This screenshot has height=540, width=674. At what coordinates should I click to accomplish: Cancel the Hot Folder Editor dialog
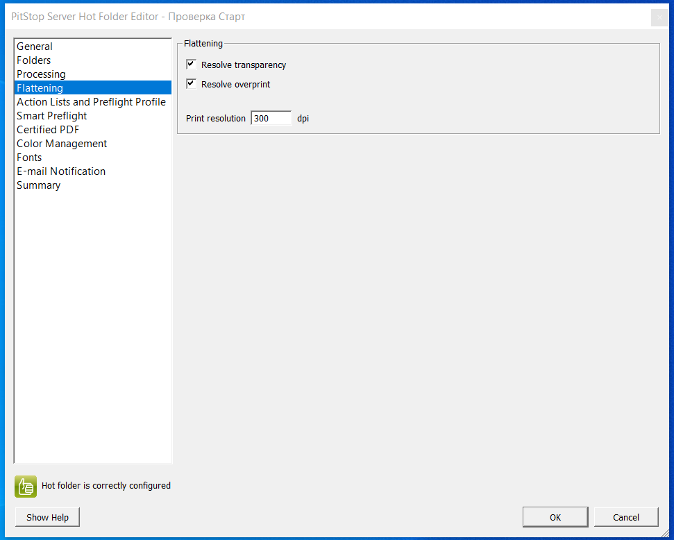pos(626,517)
